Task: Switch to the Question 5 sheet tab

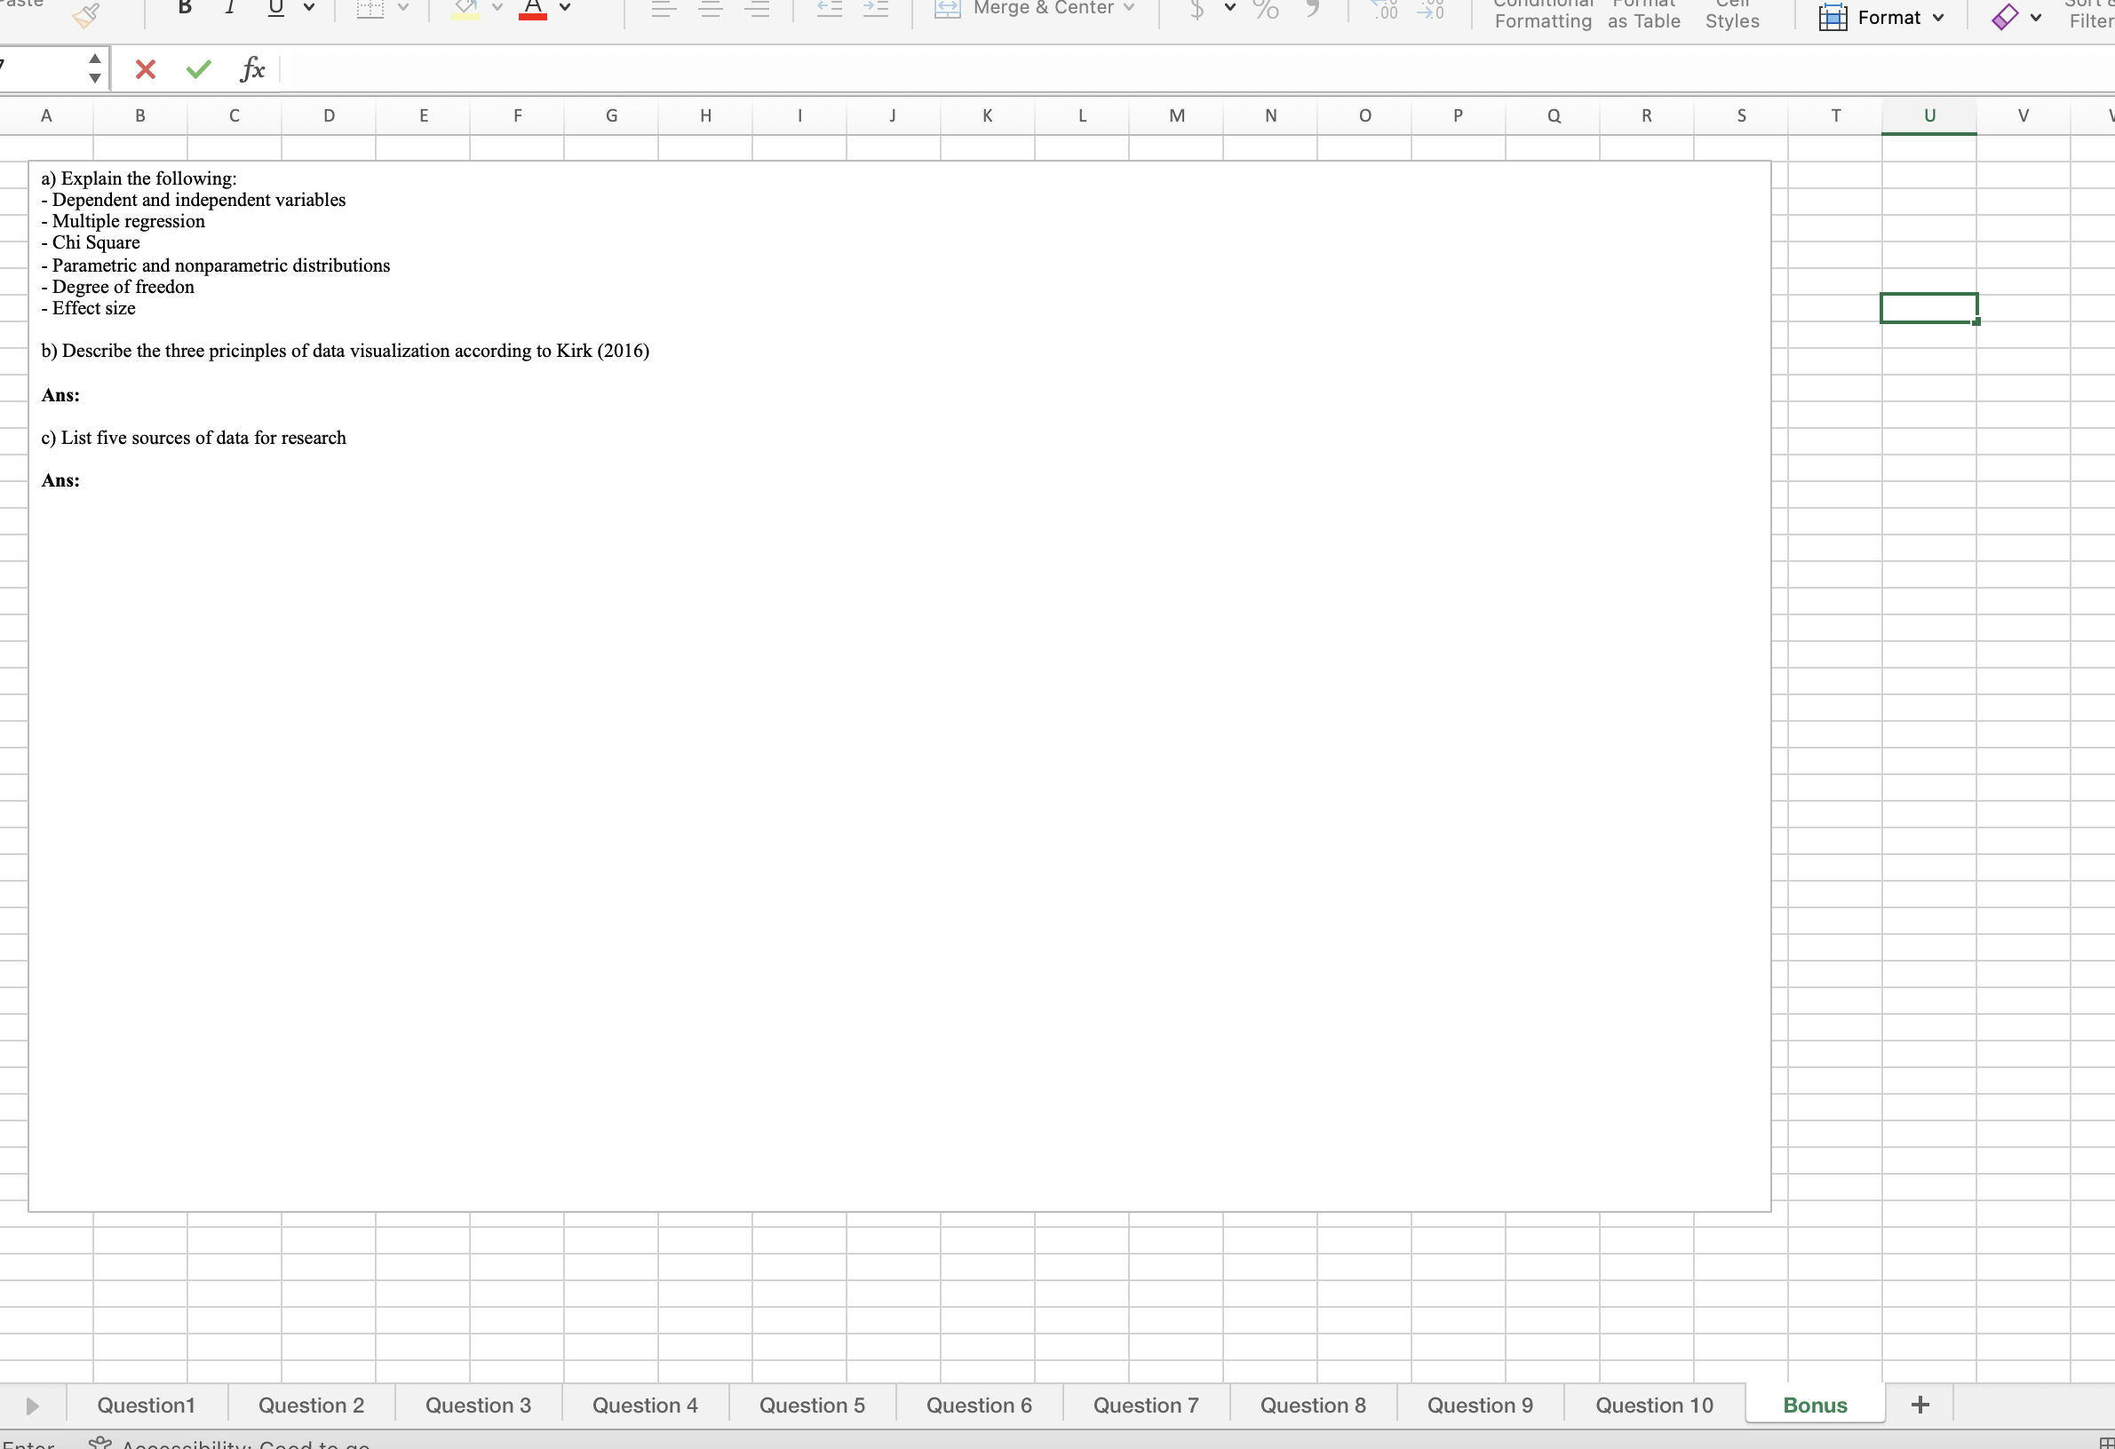Action: point(811,1405)
